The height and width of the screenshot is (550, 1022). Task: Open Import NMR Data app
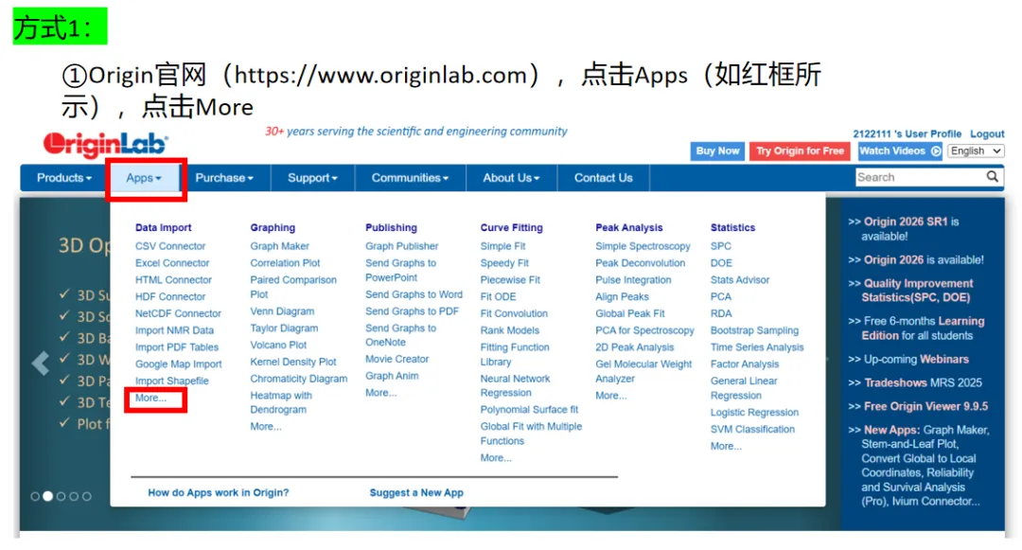(174, 330)
